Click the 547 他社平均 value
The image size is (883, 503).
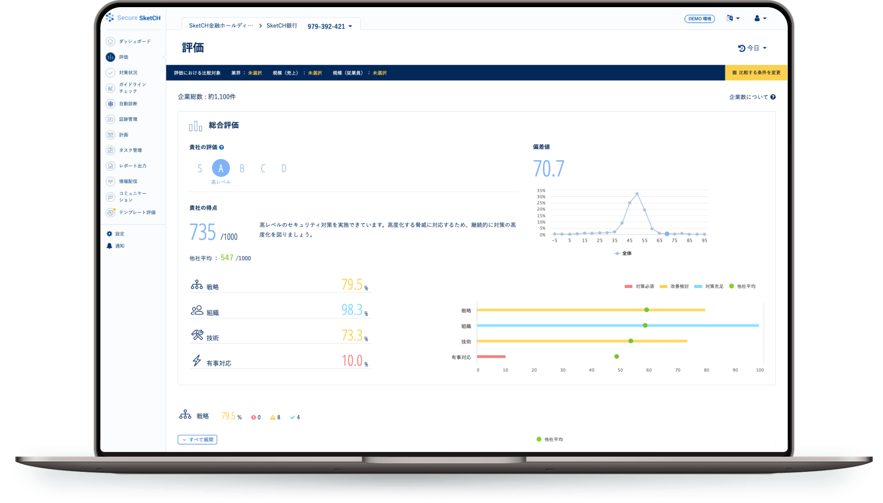[227, 258]
